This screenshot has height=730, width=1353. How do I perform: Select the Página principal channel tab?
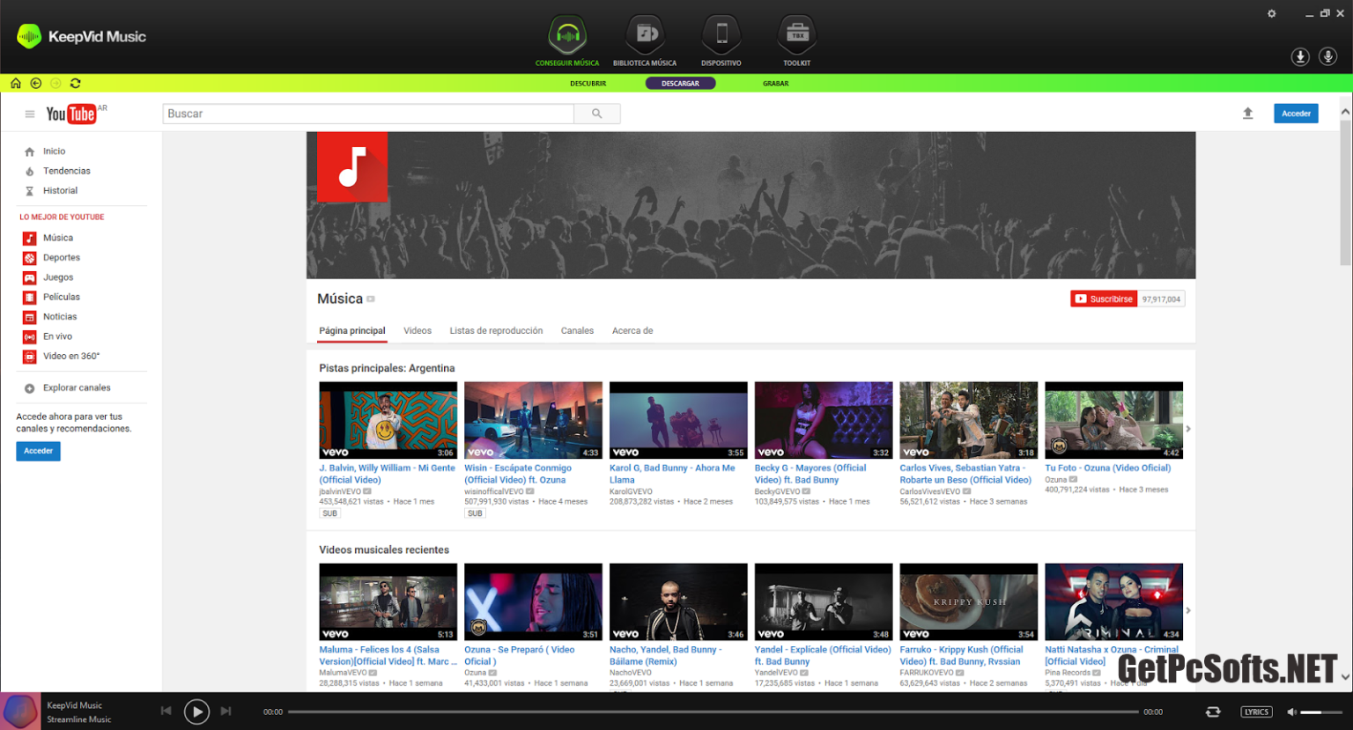(x=352, y=331)
